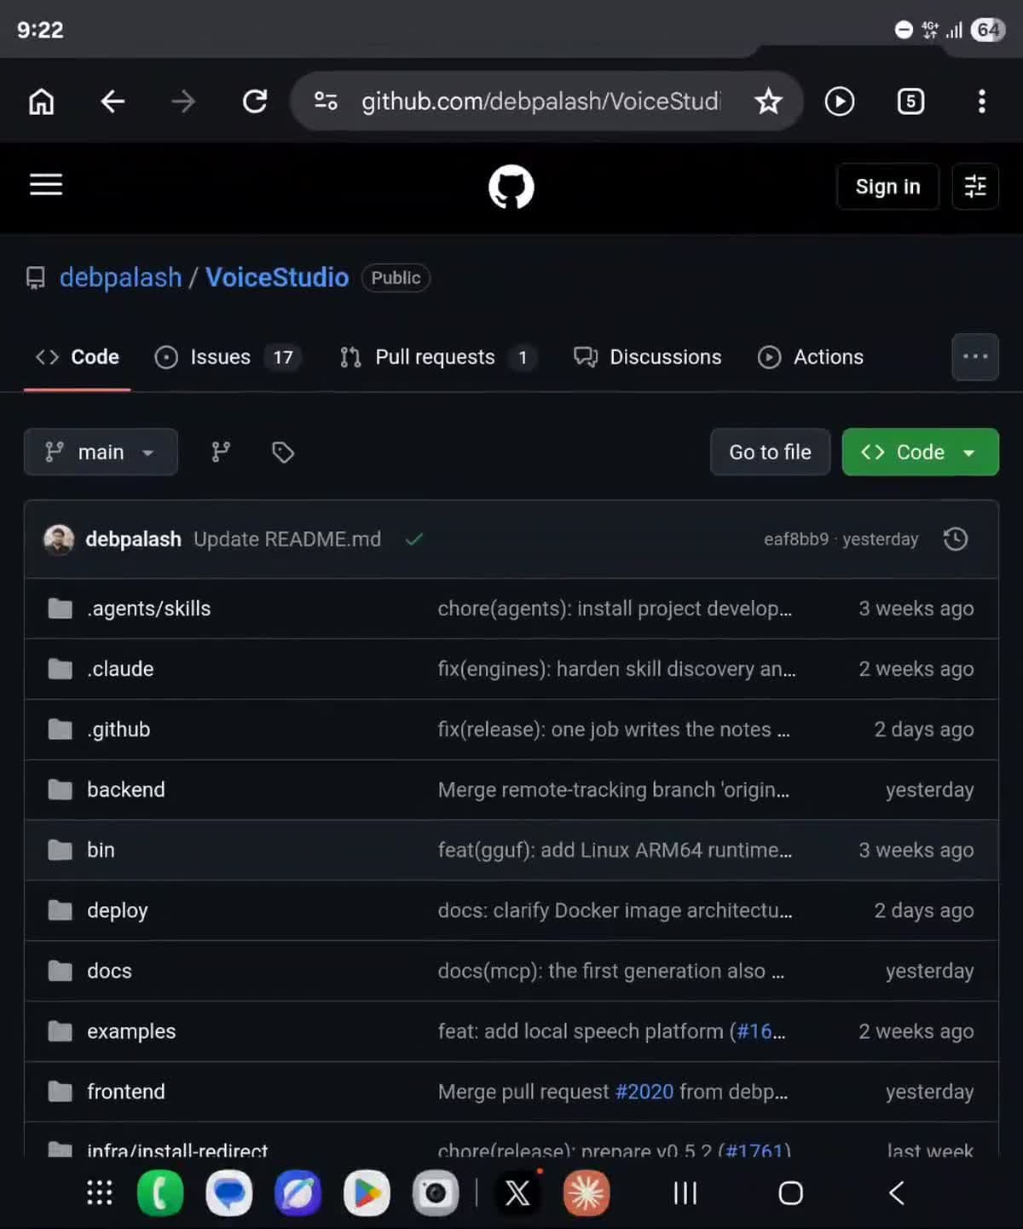Viewport: 1023px width, 1229px height.
Task: Open Update README.md commit message
Action: (x=287, y=539)
